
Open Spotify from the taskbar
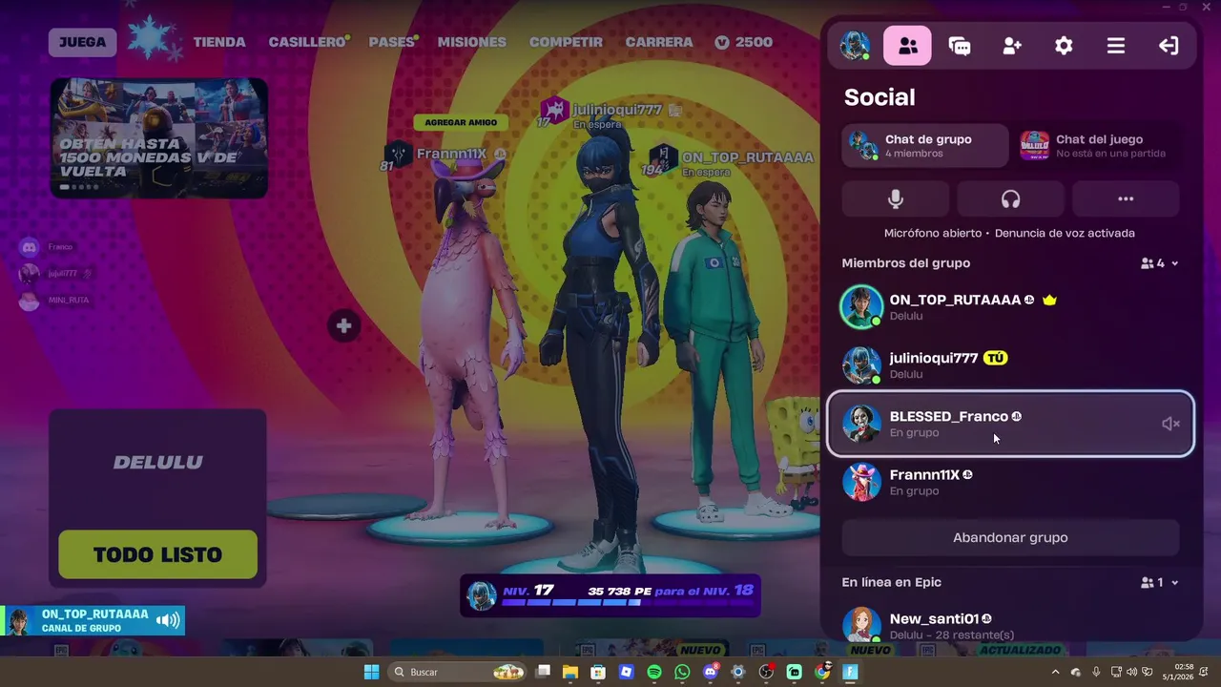(x=654, y=672)
